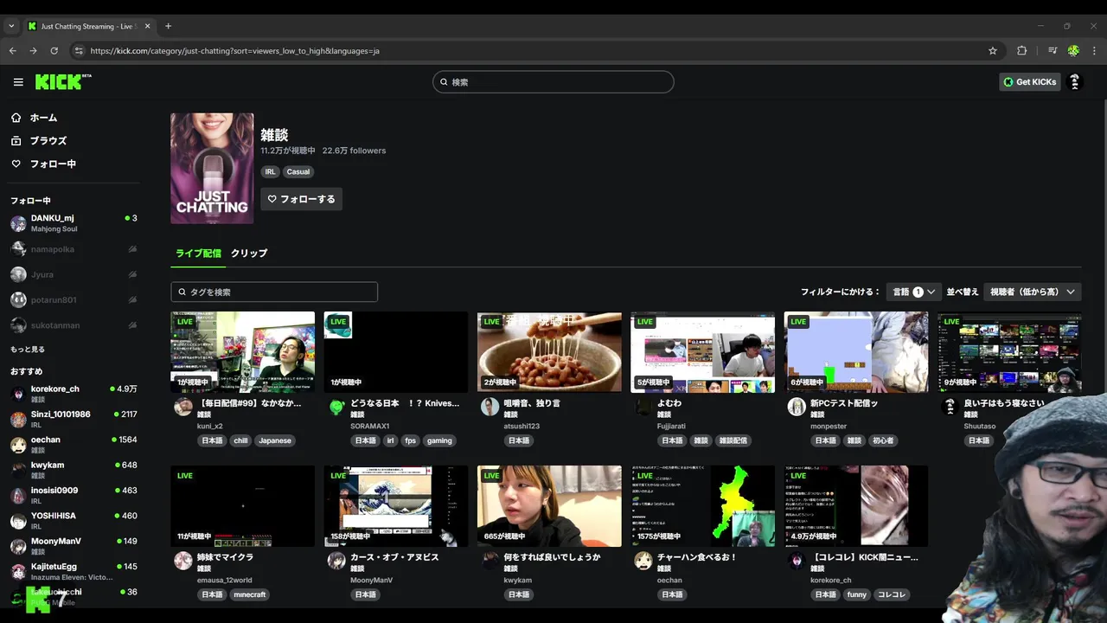
Task: Switch to the クリップ tab
Action: point(249,254)
